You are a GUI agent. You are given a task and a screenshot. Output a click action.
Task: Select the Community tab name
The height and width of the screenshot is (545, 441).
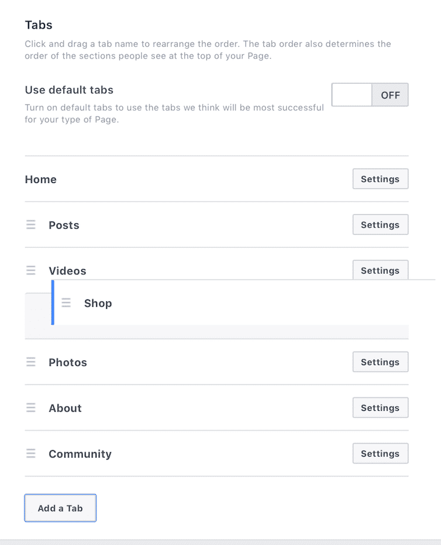(x=80, y=454)
